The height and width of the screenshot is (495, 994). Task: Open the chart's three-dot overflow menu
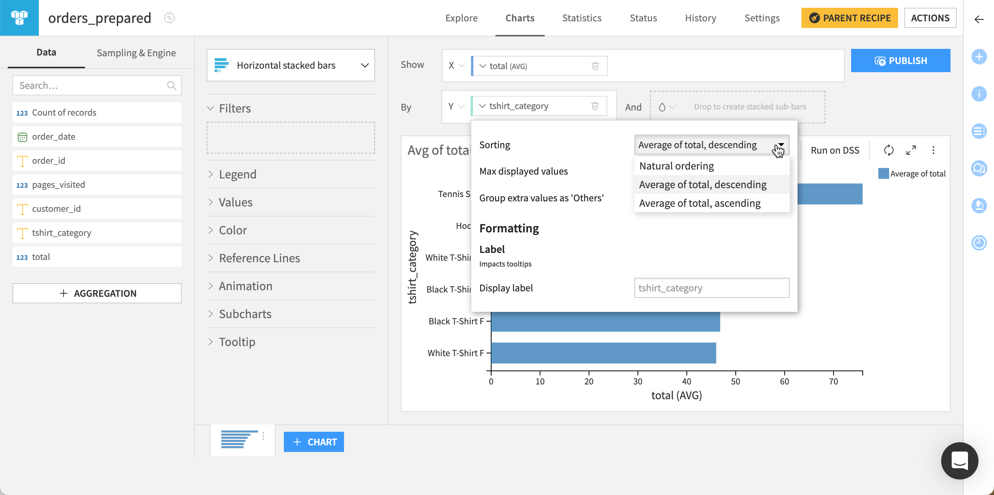tap(933, 151)
